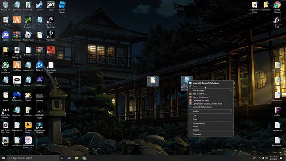Choose Delete in the context menu
The height and width of the screenshot is (161, 286).
click(x=210, y=127)
